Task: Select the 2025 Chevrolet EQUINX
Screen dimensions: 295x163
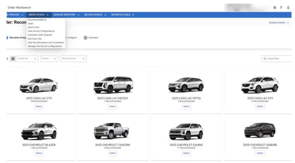Action: pyautogui.click(x=186, y=153)
